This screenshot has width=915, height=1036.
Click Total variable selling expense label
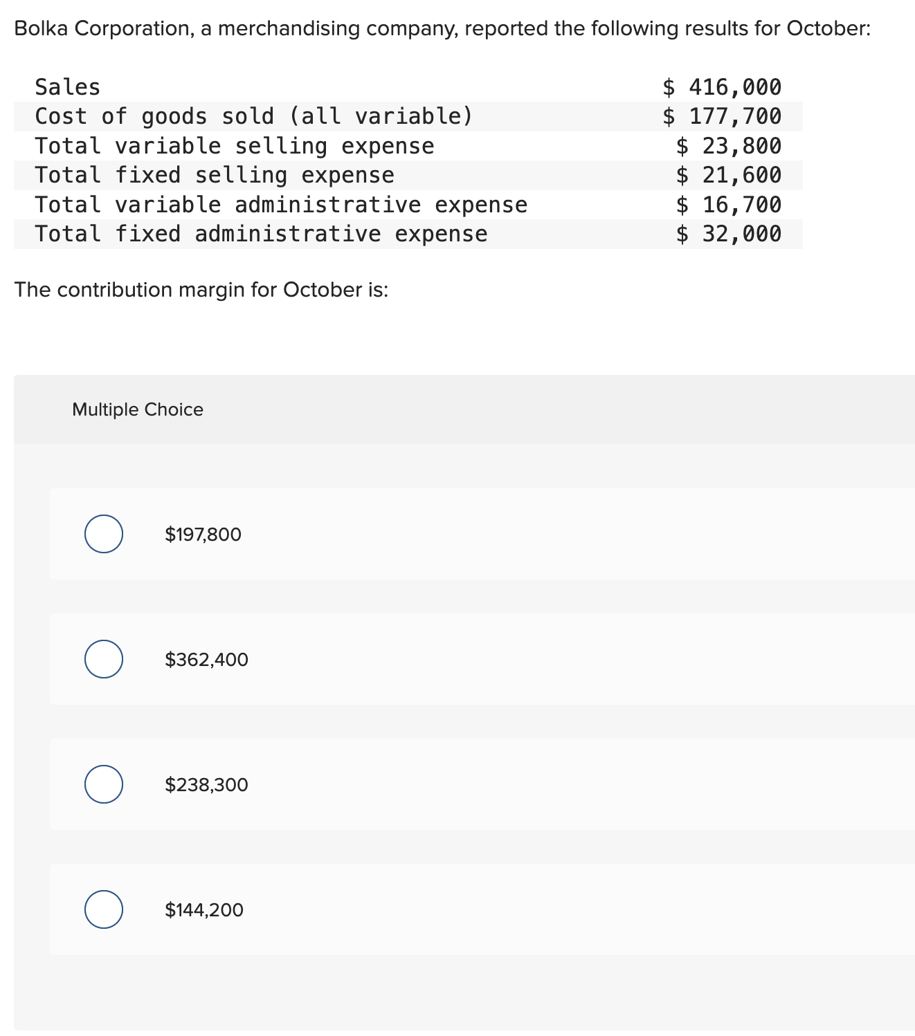click(x=235, y=146)
